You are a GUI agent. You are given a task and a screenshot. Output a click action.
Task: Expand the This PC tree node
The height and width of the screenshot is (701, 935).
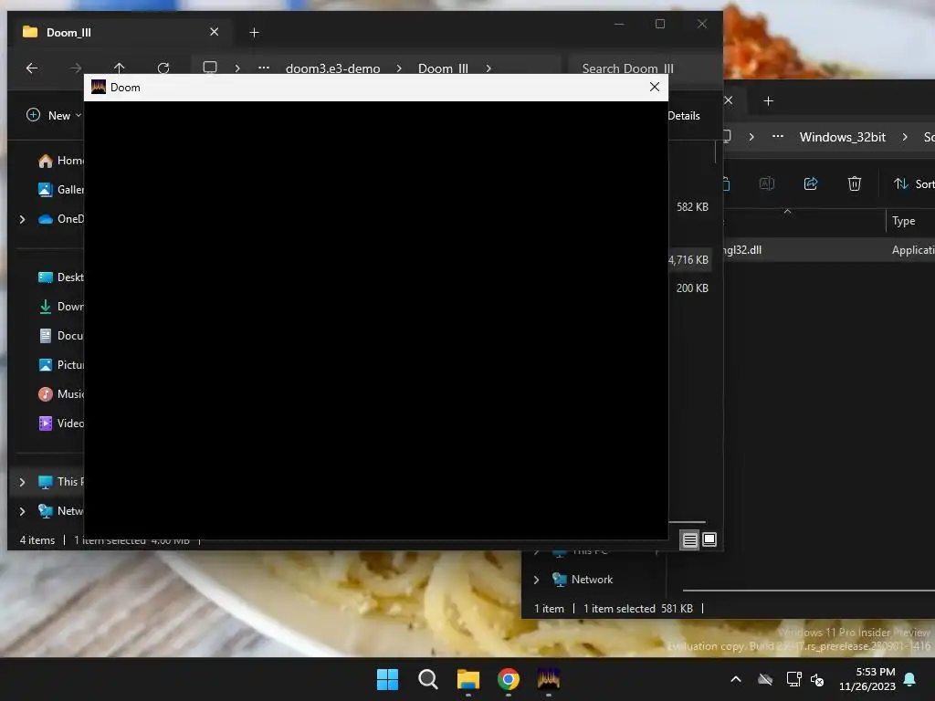pos(23,482)
